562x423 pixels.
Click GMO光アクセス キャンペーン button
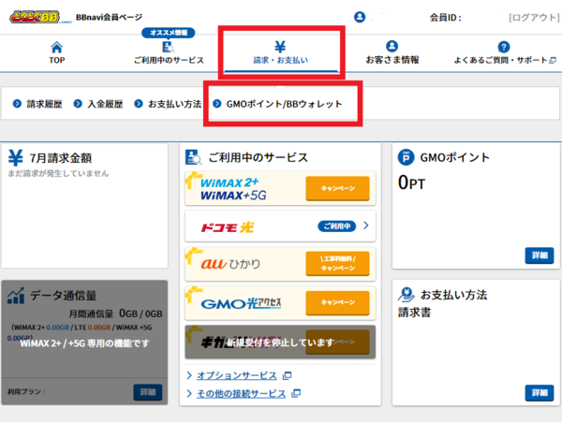tap(337, 302)
